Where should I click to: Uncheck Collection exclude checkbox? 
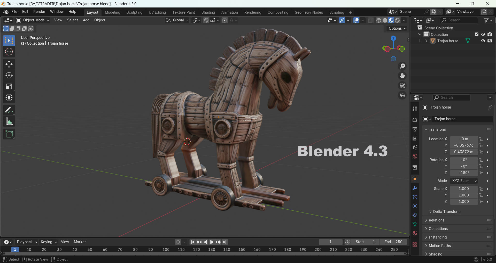[477, 34]
